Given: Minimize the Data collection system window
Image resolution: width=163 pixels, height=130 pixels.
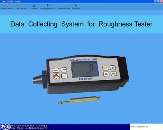Looking at the screenshot, I should point(156,2).
